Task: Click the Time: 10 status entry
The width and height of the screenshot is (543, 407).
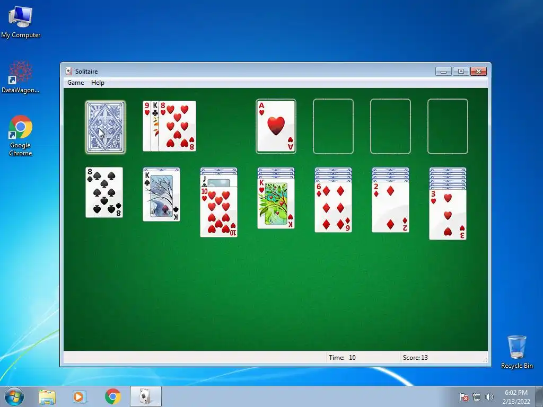Action: [x=342, y=358]
